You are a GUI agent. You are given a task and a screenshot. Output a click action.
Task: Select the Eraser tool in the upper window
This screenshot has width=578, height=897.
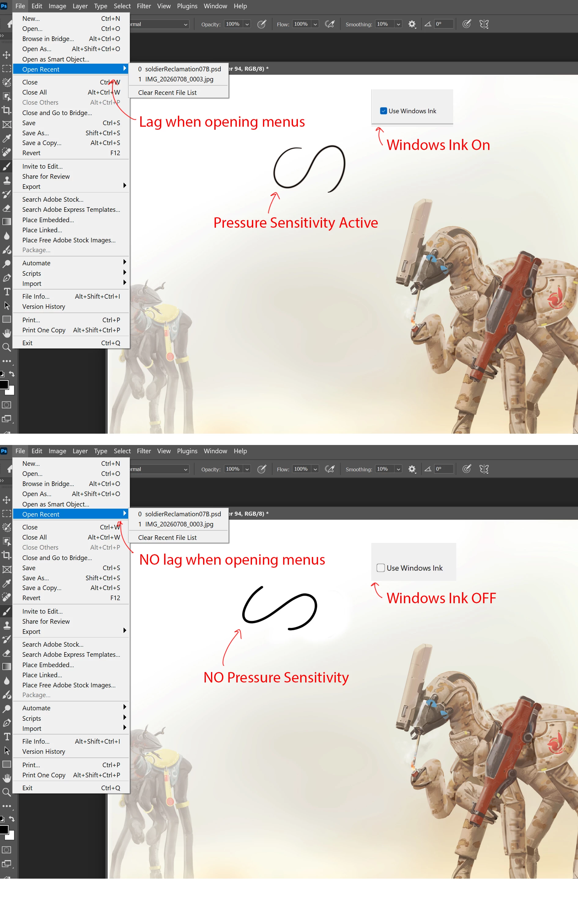pyautogui.click(x=6, y=208)
